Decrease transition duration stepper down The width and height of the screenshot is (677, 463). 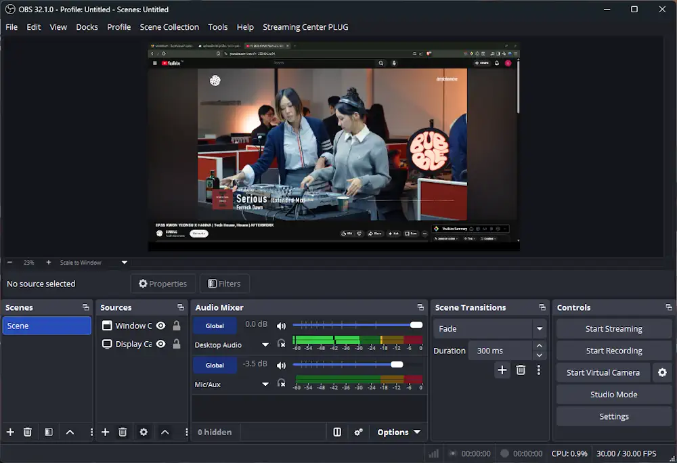click(x=540, y=355)
